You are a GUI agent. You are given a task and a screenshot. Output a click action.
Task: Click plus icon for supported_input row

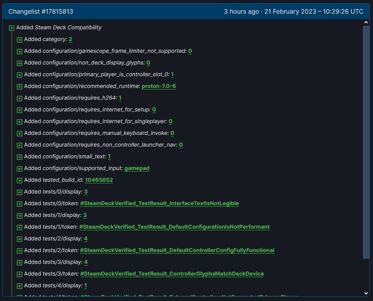coord(20,169)
